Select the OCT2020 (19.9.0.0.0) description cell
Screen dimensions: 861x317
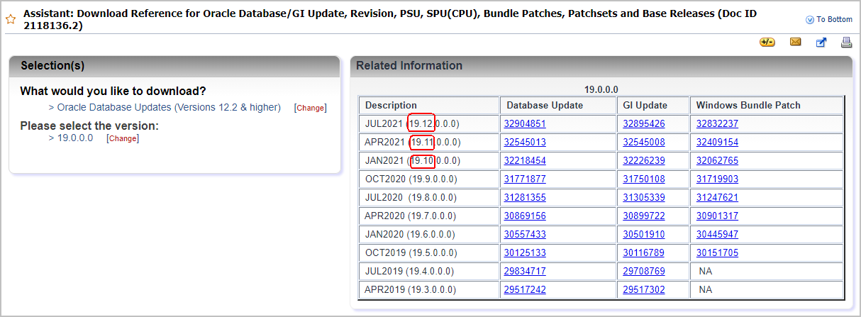point(429,179)
